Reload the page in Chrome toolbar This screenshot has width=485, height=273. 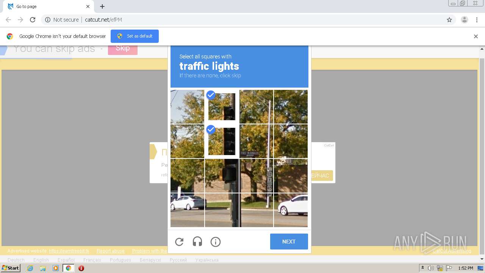pyautogui.click(x=33, y=20)
